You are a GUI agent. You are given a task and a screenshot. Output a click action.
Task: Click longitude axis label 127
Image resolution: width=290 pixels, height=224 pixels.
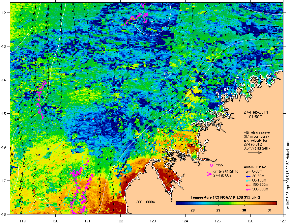point(283,221)
